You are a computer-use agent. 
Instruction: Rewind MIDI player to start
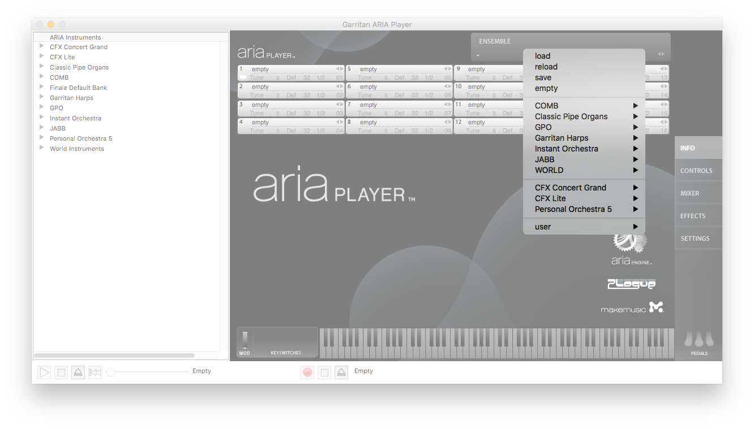click(95, 372)
